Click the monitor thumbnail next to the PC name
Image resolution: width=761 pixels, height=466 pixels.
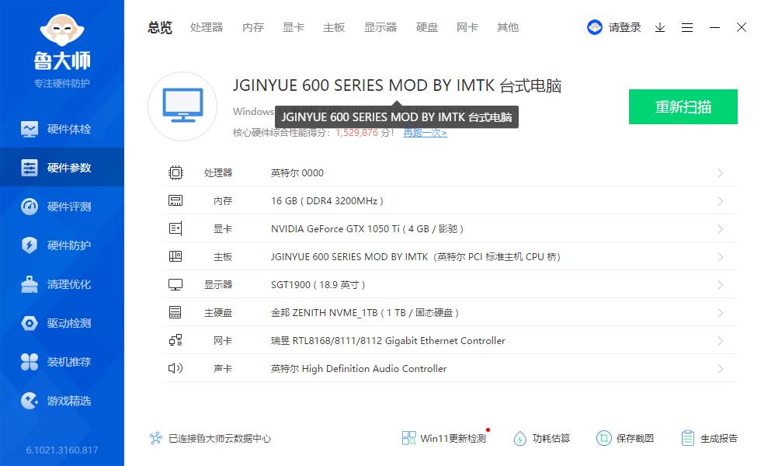point(182,106)
